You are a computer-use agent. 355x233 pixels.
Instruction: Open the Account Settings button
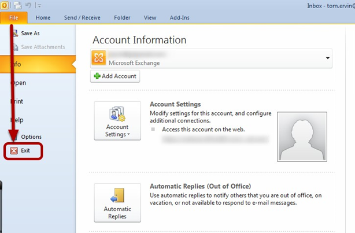(x=117, y=120)
